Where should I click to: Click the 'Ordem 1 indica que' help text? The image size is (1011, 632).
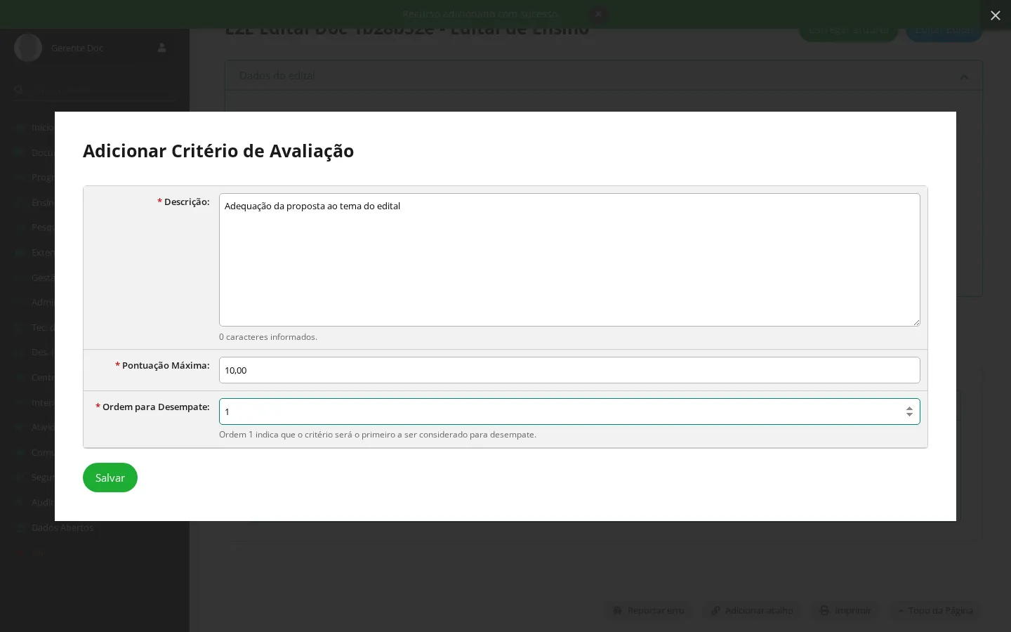point(378,435)
